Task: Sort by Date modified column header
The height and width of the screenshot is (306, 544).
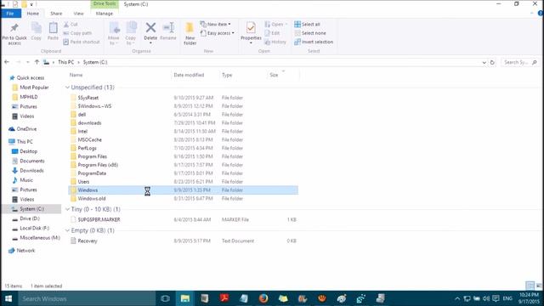Action: tap(189, 75)
